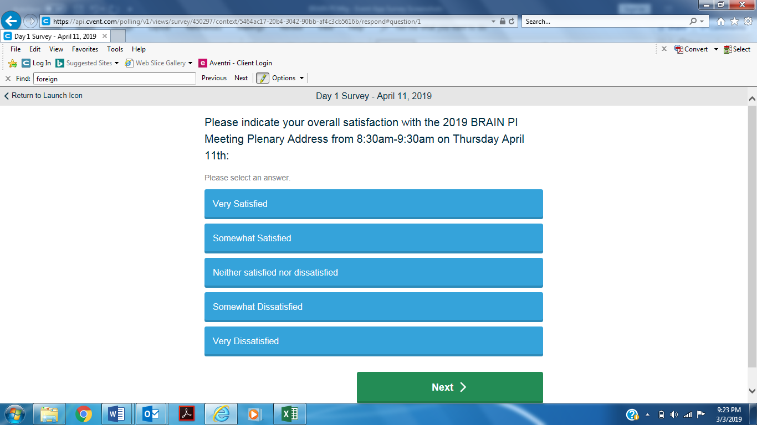Open the Help menu
Image resolution: width=757 pixels, height=425 pixels.
[x=139, y=49]
